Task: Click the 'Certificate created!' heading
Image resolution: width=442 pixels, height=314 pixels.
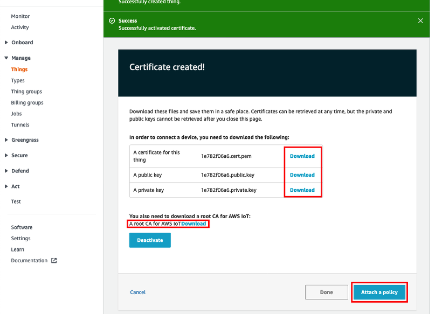Action: [167, 67]
